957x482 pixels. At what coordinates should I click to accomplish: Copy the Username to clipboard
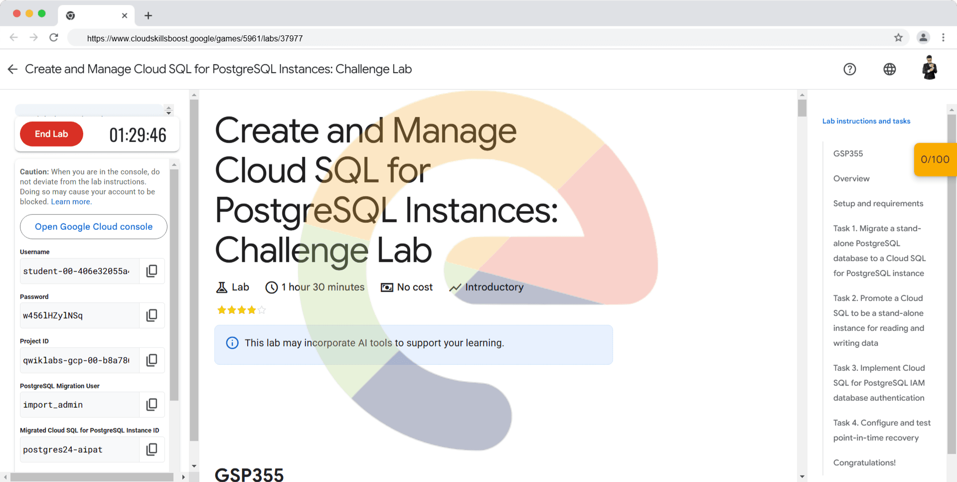152,271
